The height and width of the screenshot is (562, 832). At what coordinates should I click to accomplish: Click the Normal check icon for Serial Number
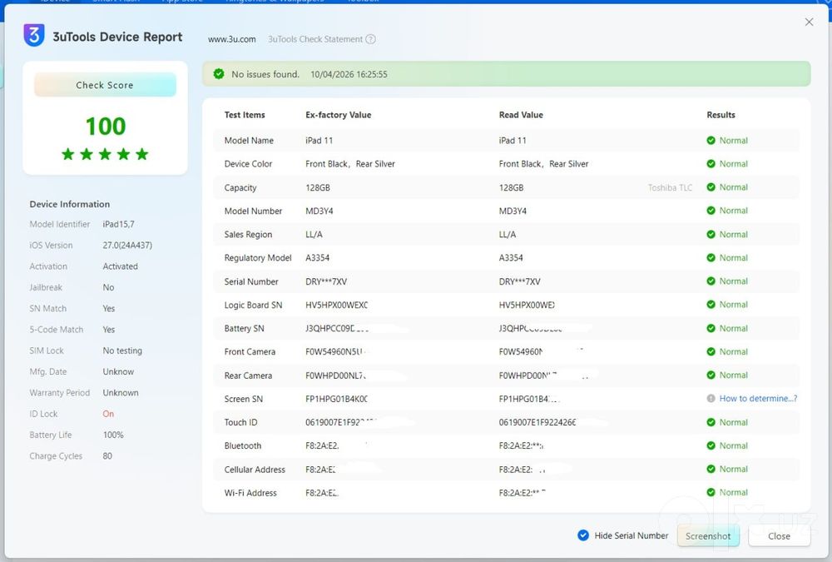711,281
